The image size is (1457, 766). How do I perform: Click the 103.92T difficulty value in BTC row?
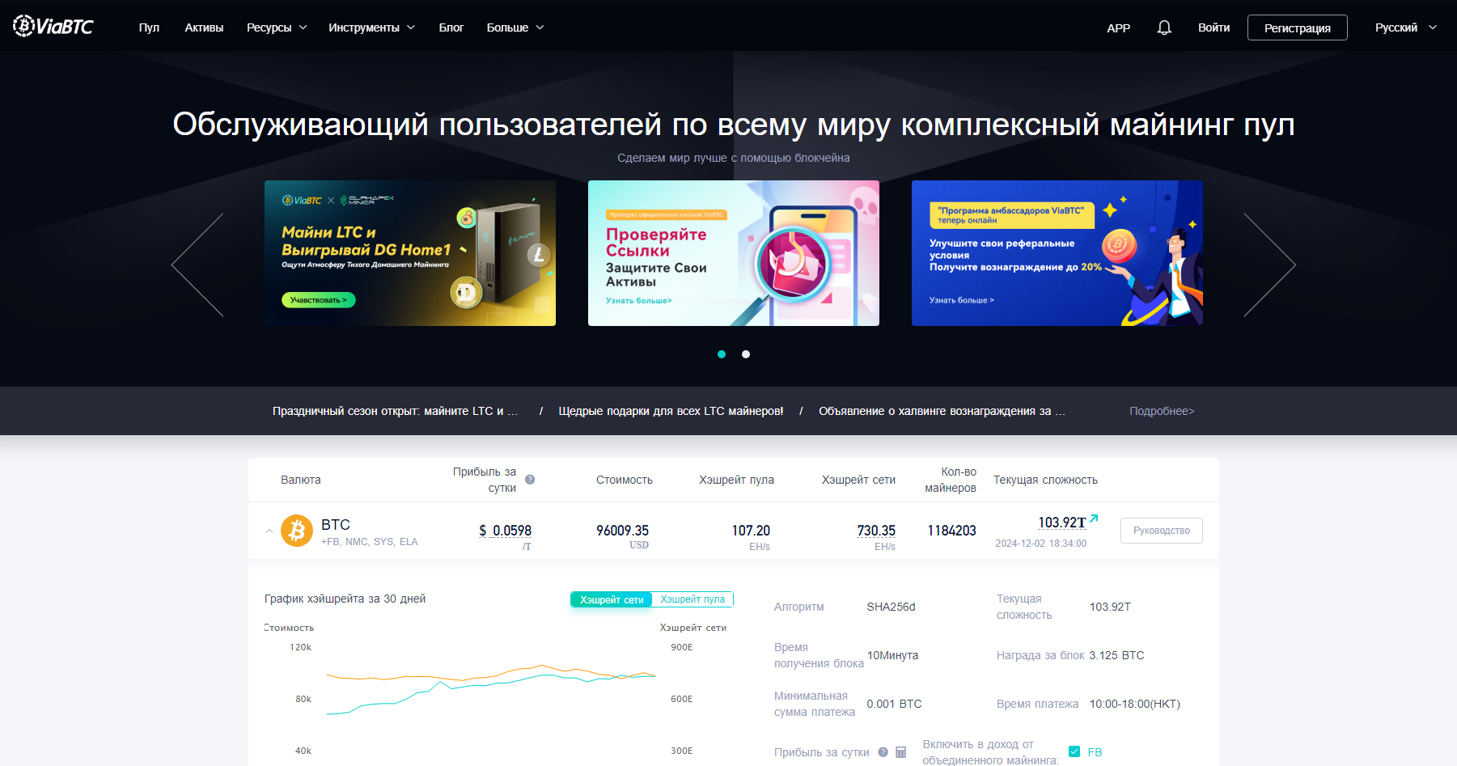[1062, 523]
